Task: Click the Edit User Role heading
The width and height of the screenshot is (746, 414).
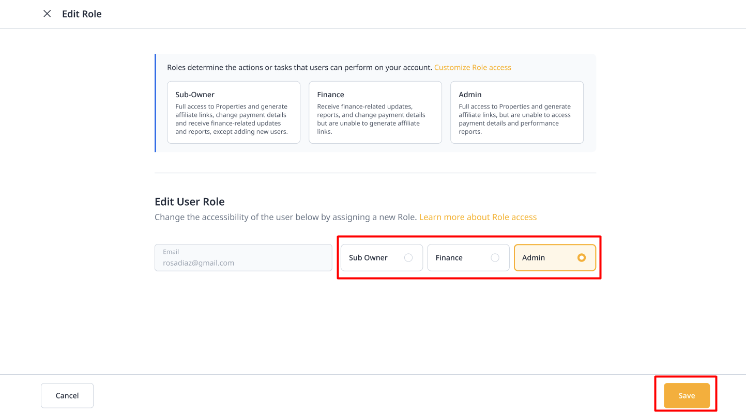Action: click(x=190, y=202)
